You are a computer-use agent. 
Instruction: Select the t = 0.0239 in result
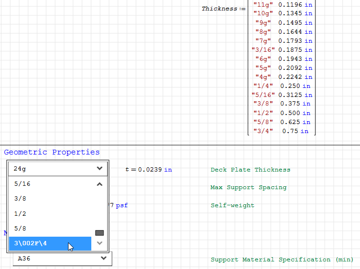tap(148, 170)
